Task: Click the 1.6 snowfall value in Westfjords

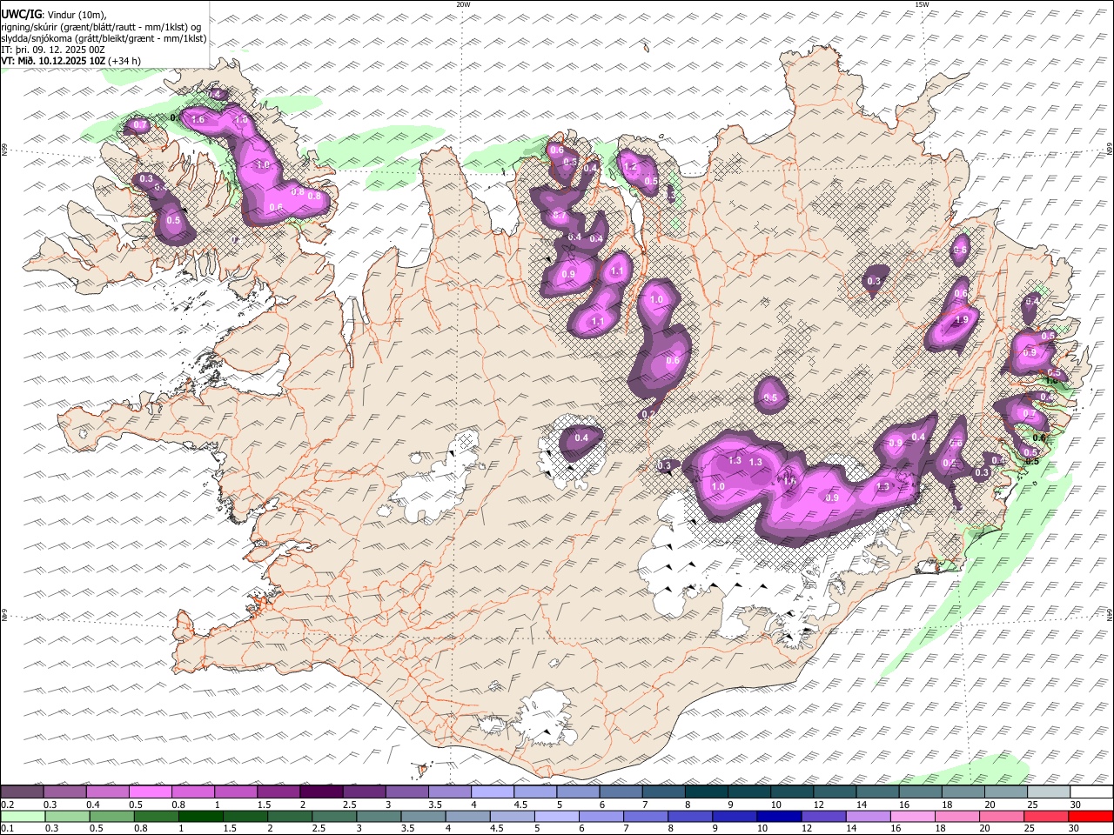Action: pyautogui.click(x=198, y=120)
